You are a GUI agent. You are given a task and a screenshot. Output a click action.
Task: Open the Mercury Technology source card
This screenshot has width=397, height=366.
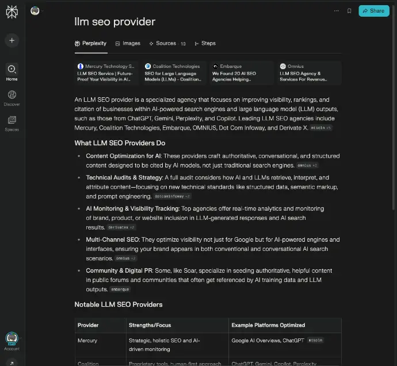pos(106,73)
